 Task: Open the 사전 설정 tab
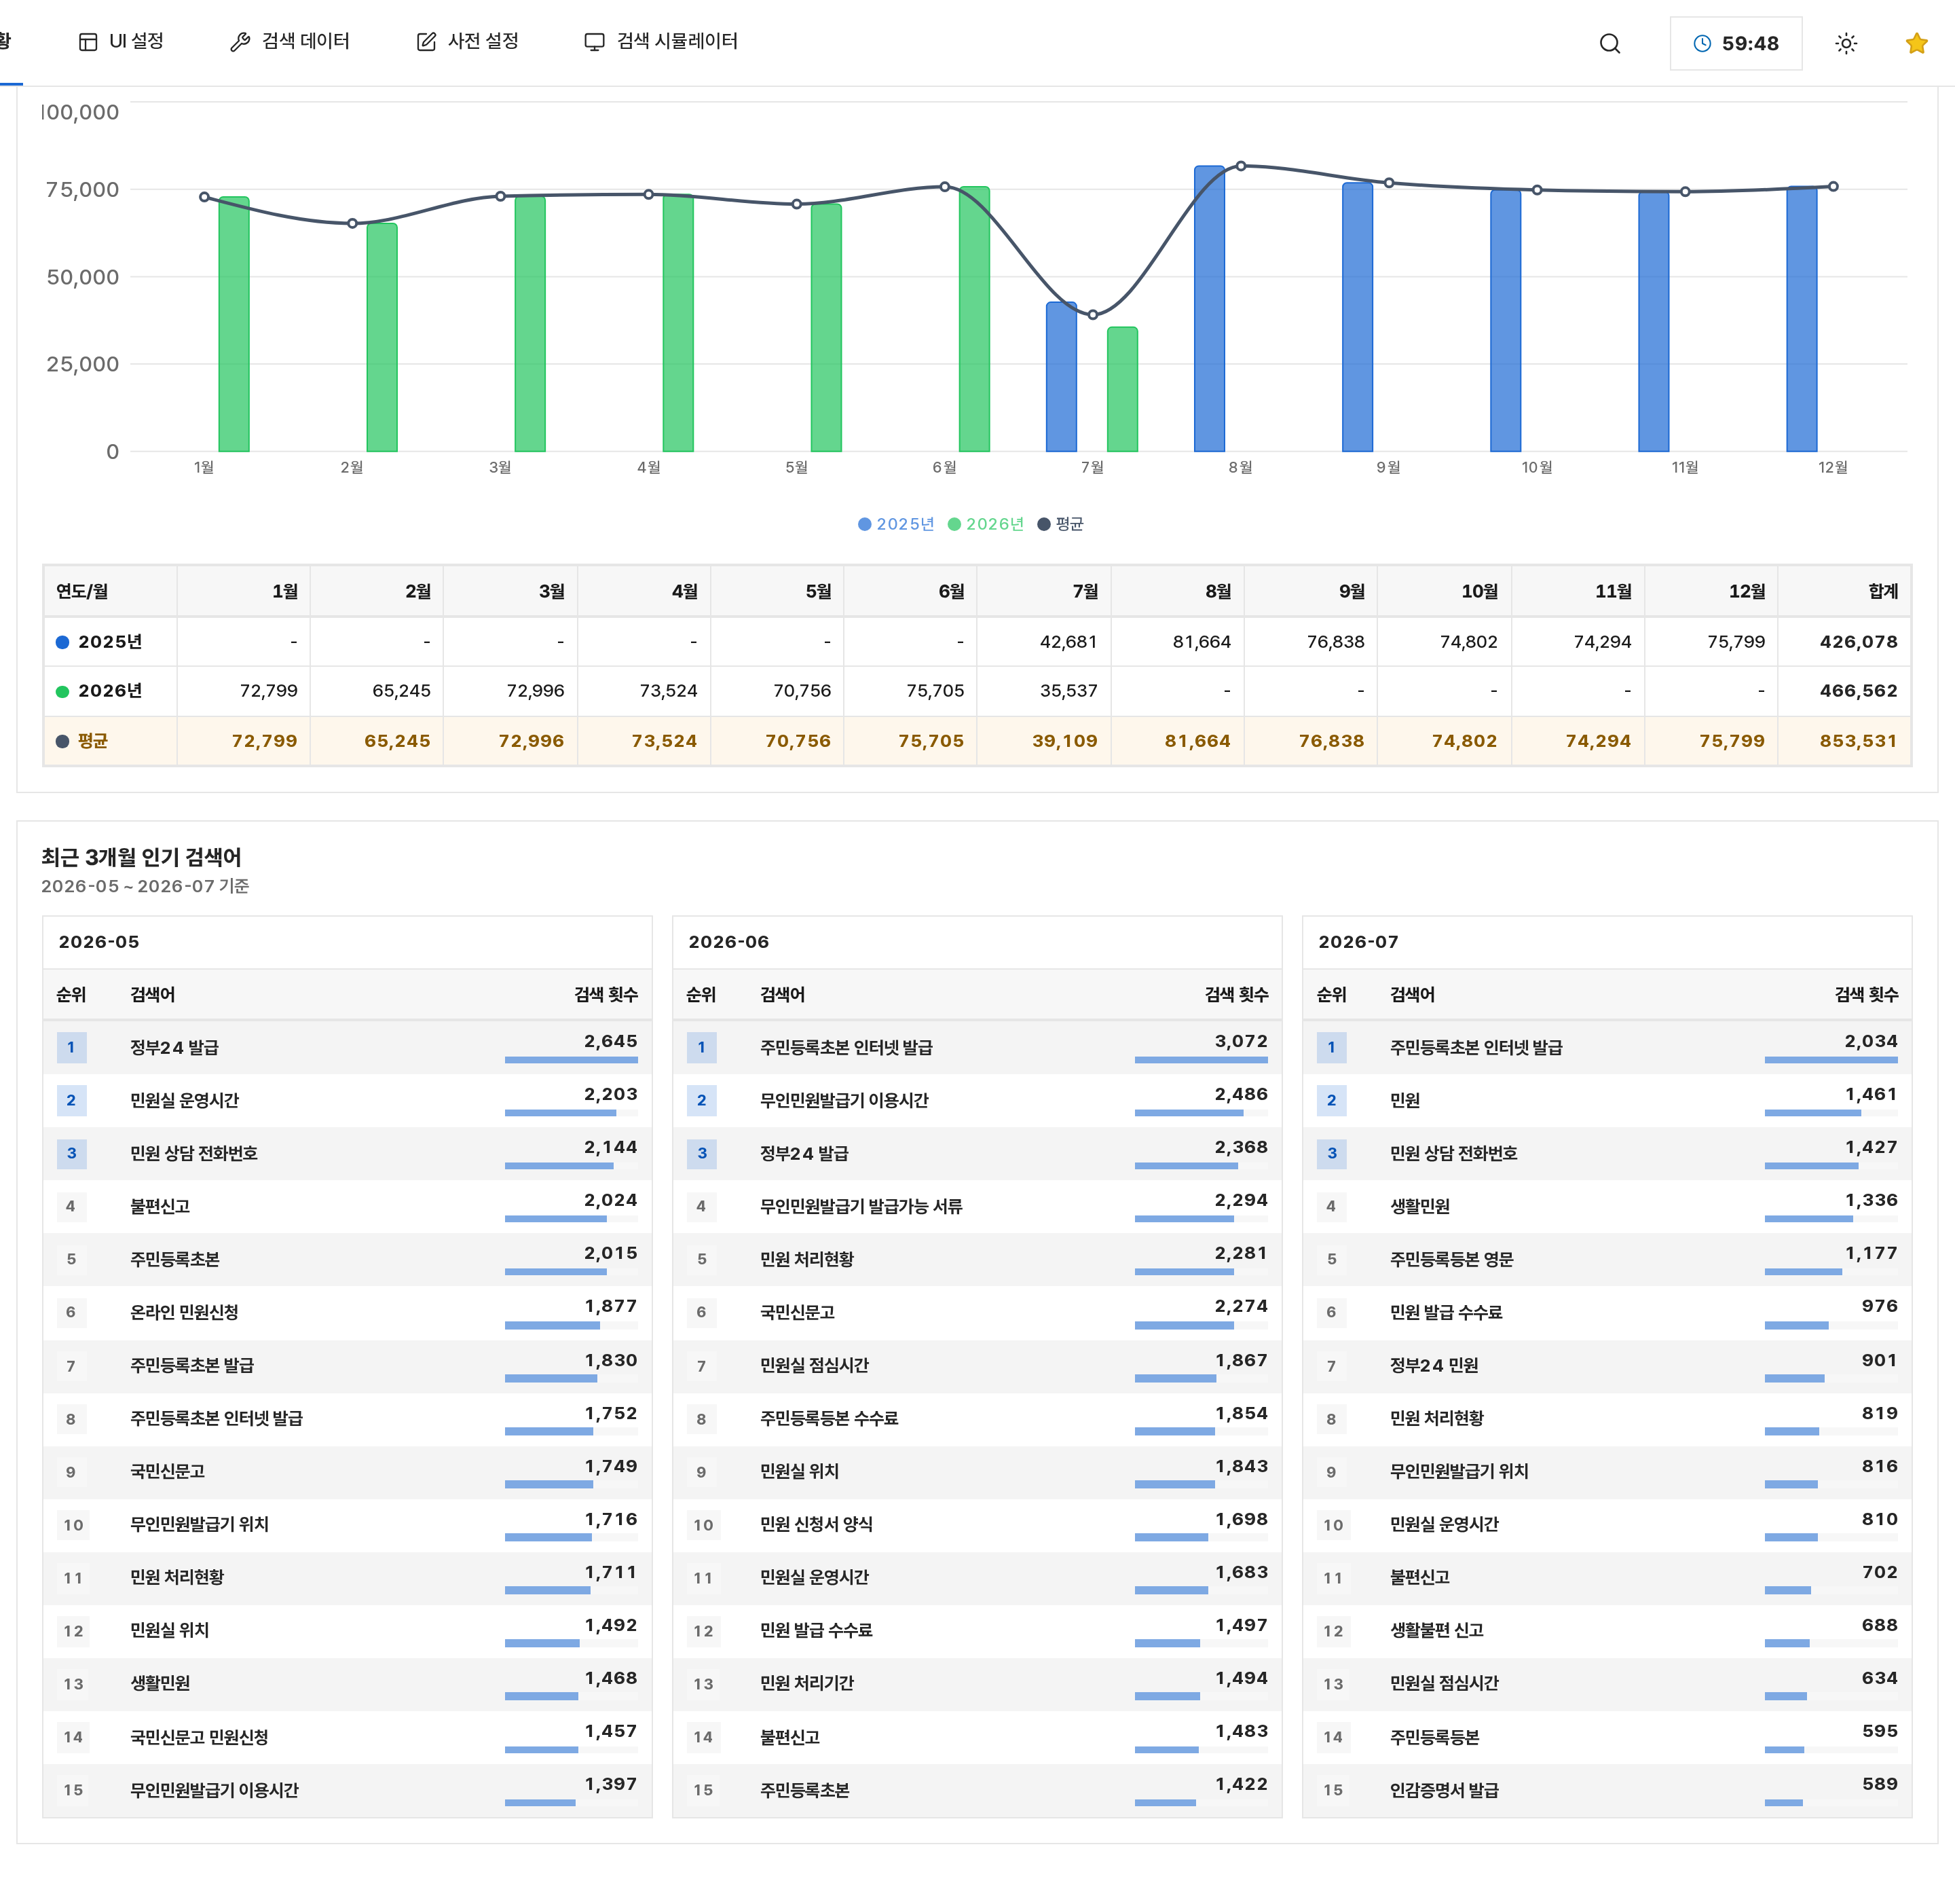click(468, 41)
